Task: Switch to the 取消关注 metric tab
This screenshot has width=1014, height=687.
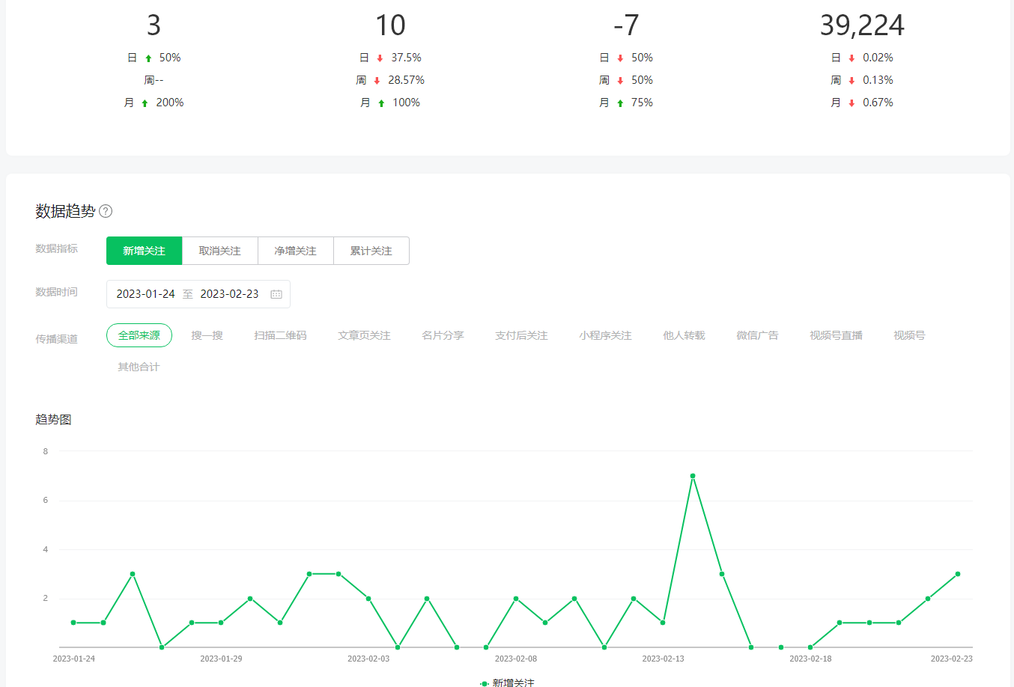Action: 220,251
